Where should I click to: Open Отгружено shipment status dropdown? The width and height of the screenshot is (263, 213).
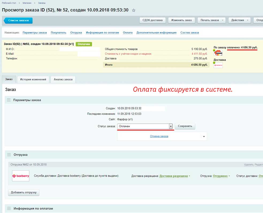pyautogui.click(x=221, y=176)
